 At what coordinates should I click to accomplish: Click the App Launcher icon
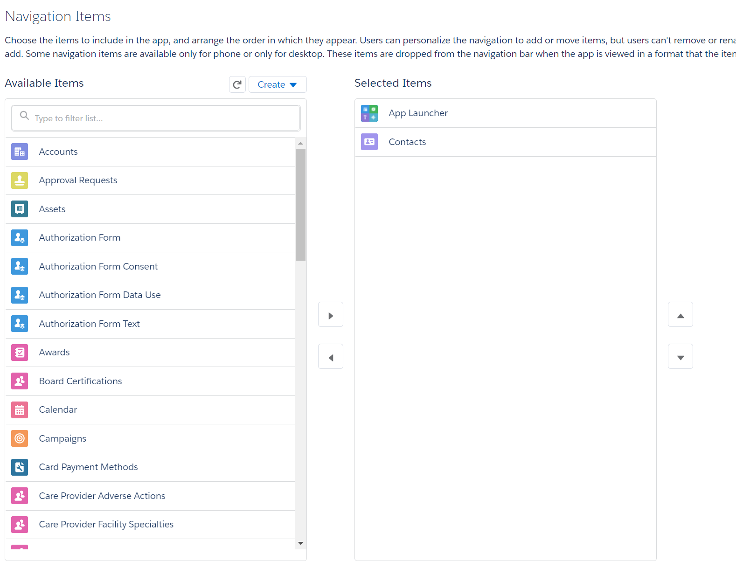click(369, 113)
